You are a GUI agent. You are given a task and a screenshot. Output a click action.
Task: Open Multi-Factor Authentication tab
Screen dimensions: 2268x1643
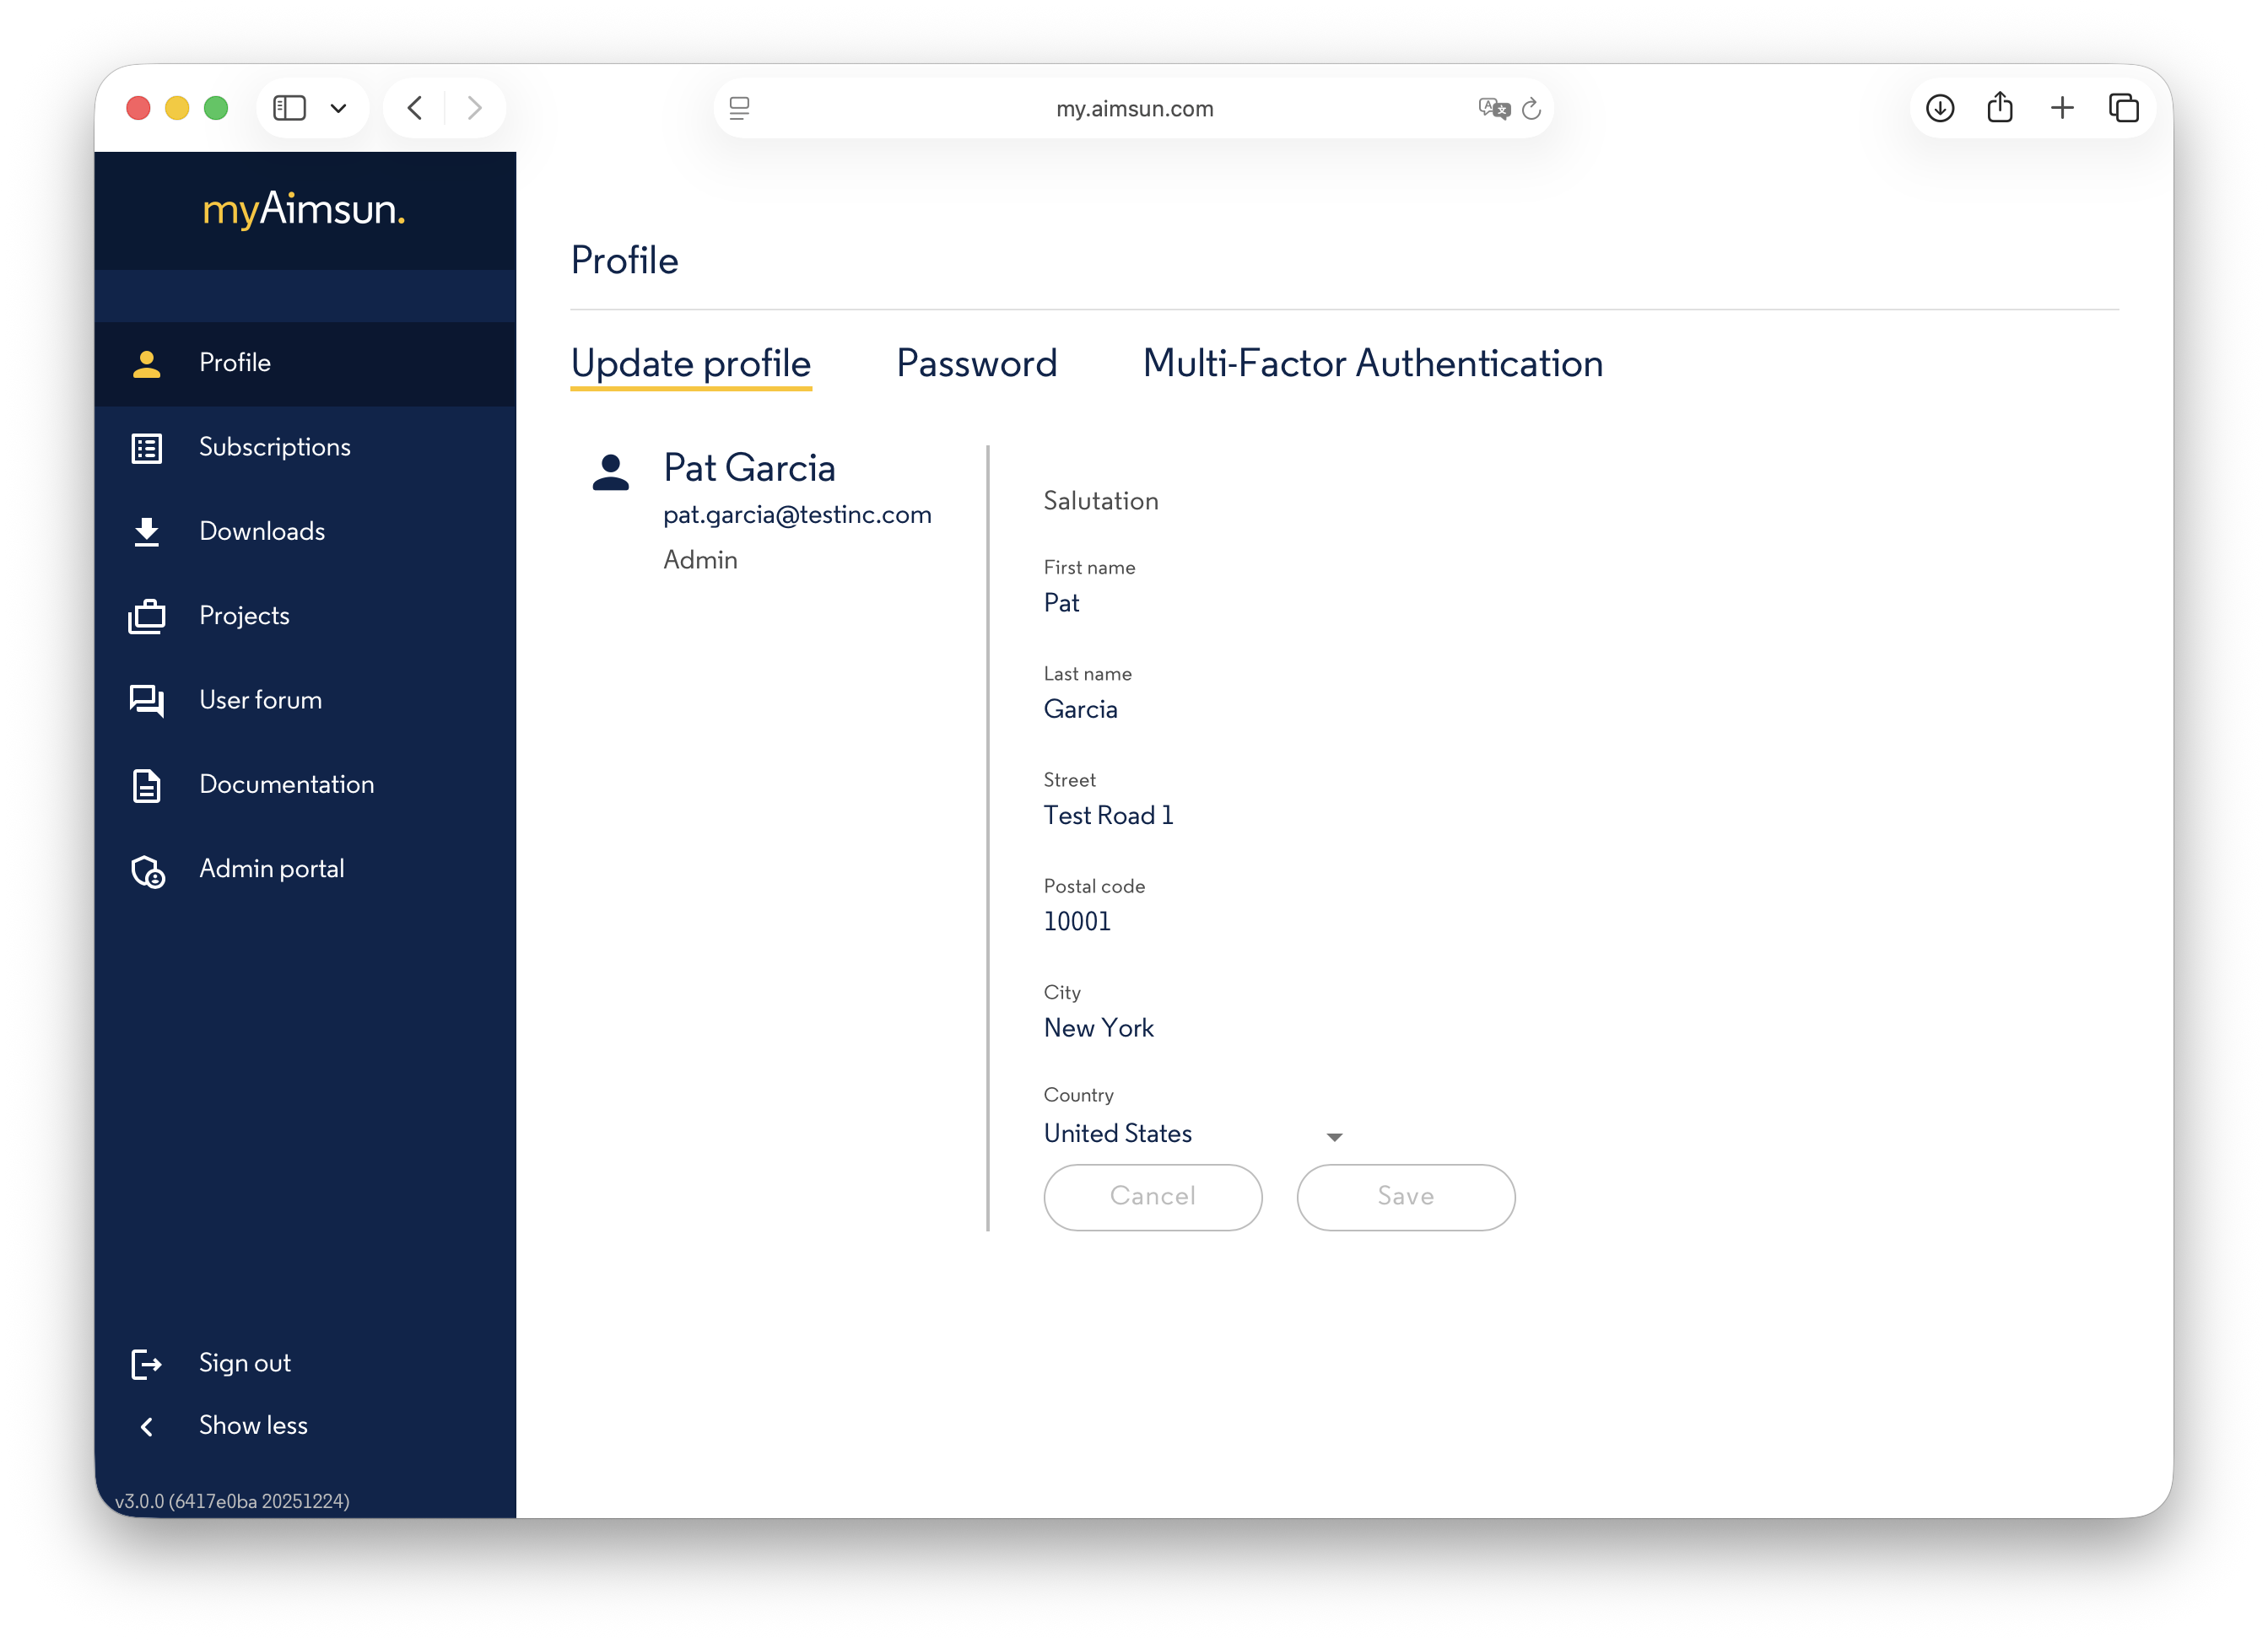(x=1372, y=364)
